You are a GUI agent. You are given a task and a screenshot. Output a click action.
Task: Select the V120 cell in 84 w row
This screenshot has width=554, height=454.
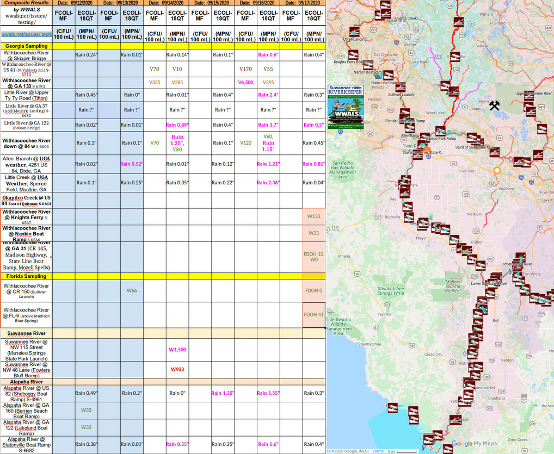click(x=245, y=143)
